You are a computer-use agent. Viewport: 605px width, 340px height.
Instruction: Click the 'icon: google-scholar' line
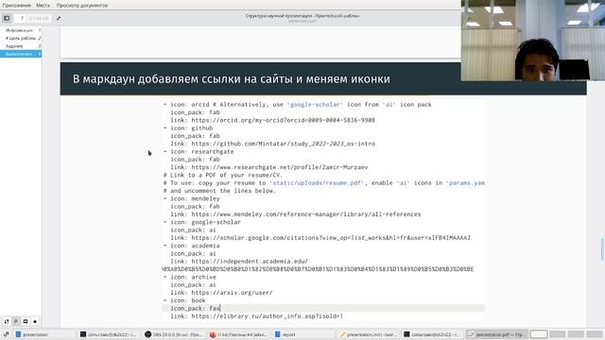click(x=201, y=222)
